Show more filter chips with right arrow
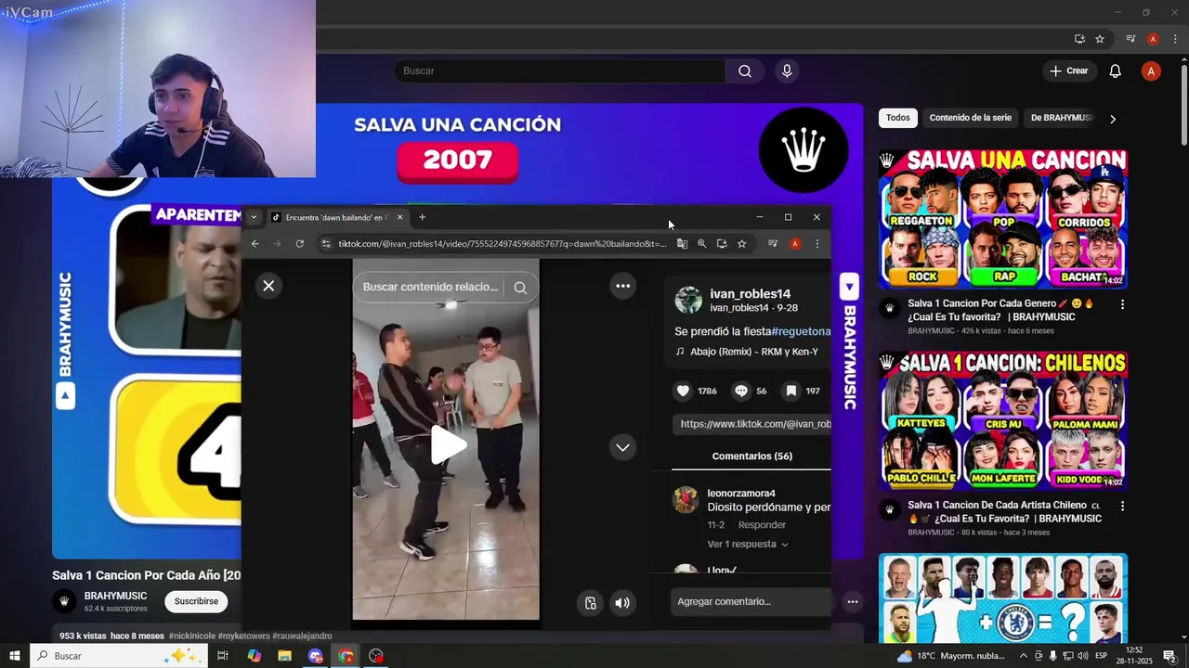 (x=1113, y=119)
